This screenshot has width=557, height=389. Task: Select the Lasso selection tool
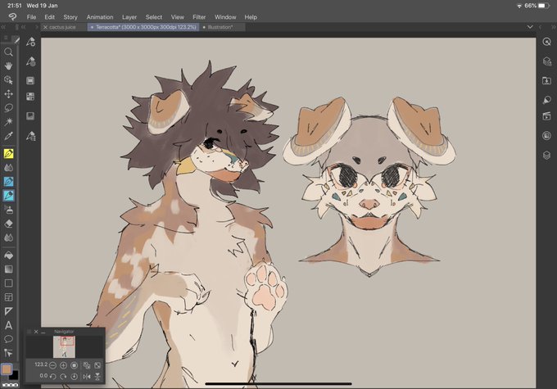(x=8, y=107)
